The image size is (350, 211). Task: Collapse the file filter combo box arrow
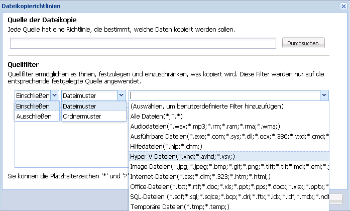coord(324,95)
